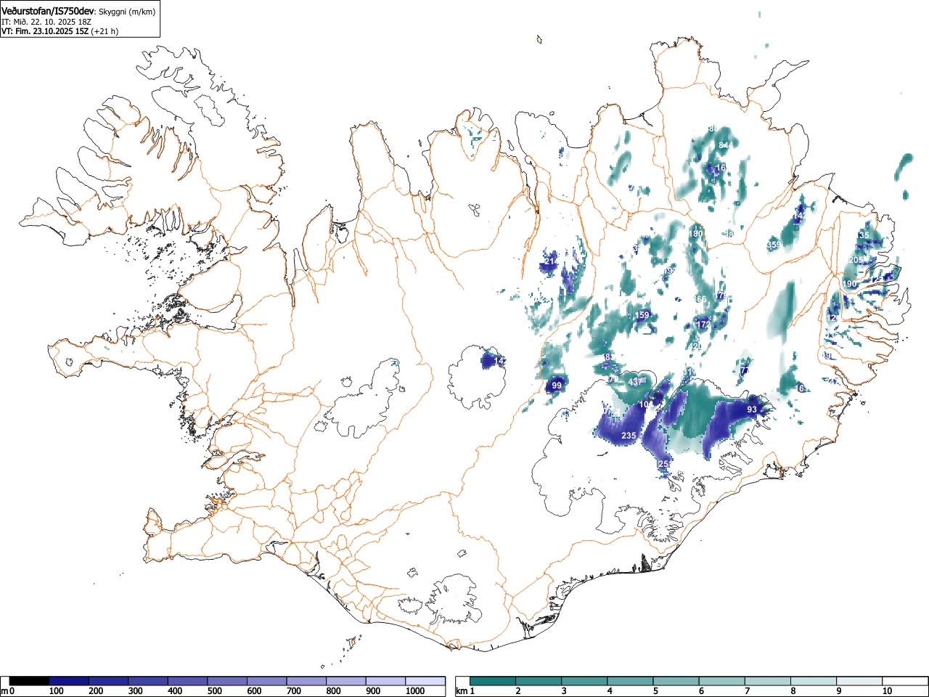Click the '99' visibility value on map
Viewport: 929px width, 697px height.
pyautogui.click(x=557, y=386)
